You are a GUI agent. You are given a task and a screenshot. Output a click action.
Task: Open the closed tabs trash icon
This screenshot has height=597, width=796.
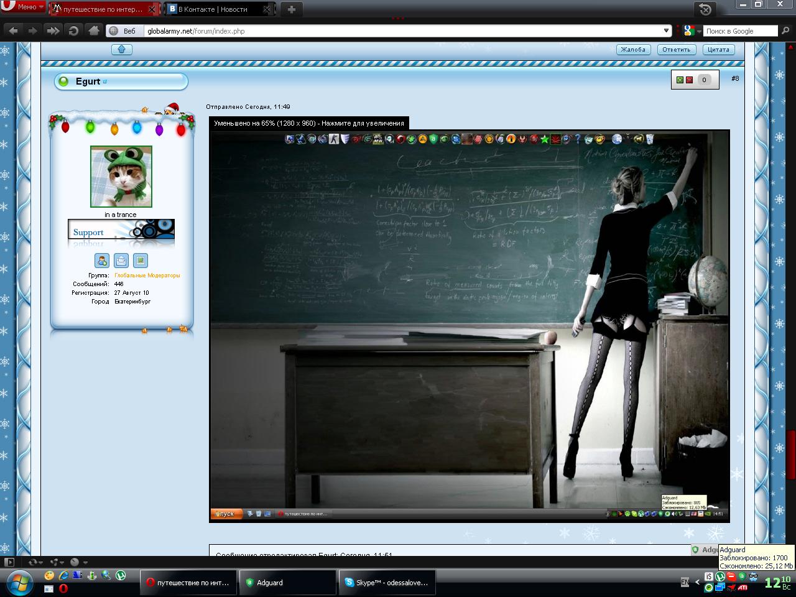705,9
